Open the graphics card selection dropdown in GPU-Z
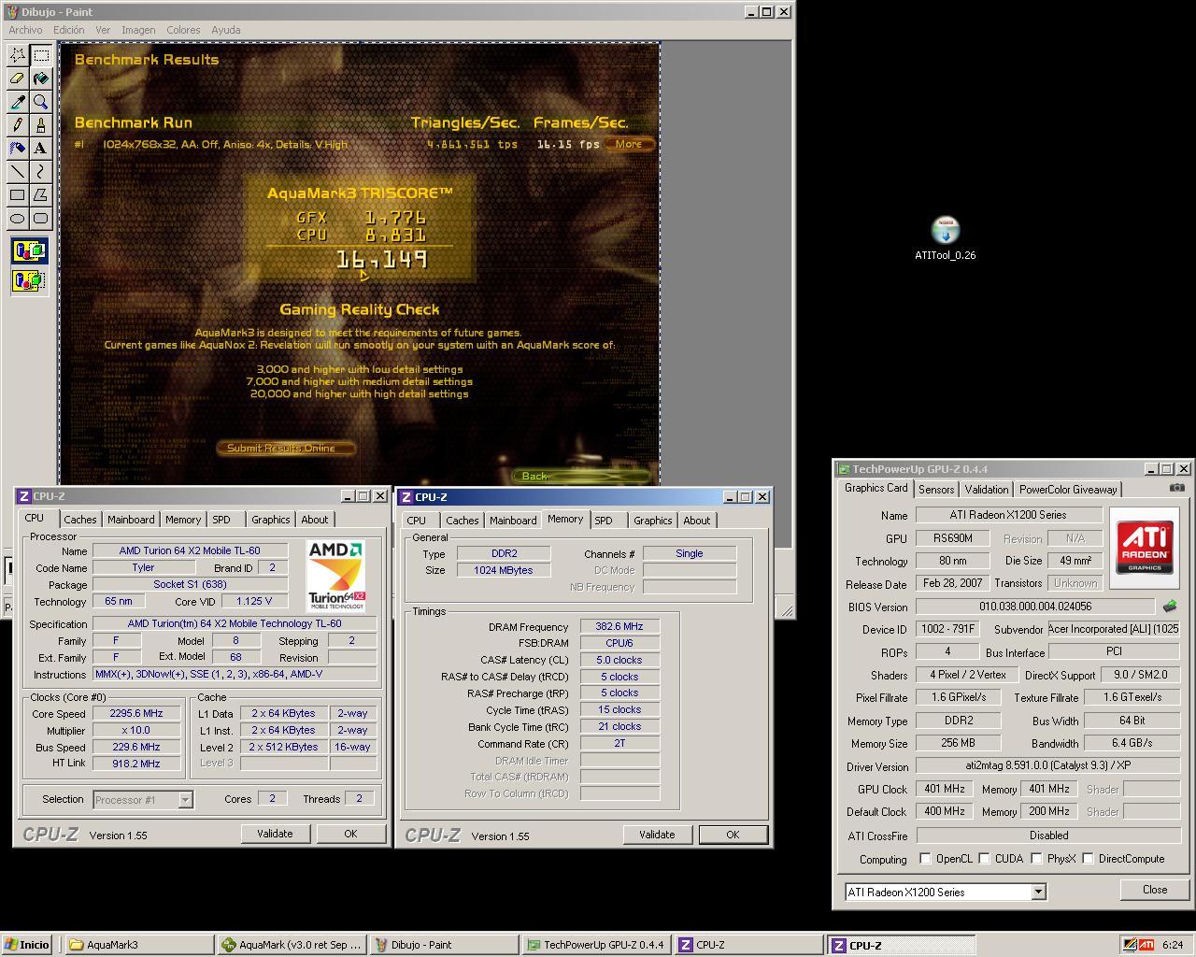 [x=1038, y=893]
